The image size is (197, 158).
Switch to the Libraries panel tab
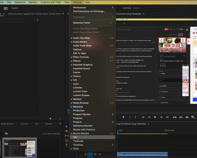click(24, 124)
